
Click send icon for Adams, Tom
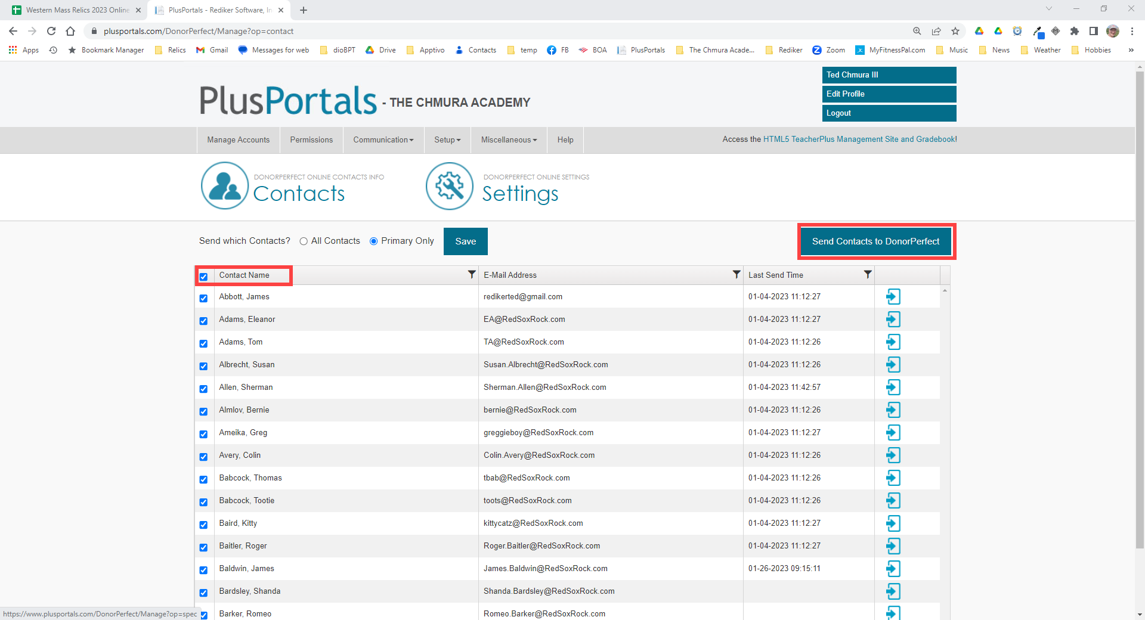click(x=893, y=342)
